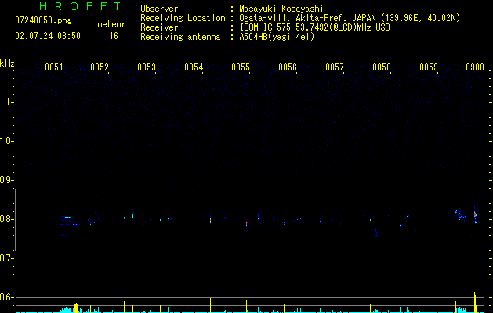Click the yellow intensity bar below 0854
Screen dimensions: 493x313
(x=210, y=305)
